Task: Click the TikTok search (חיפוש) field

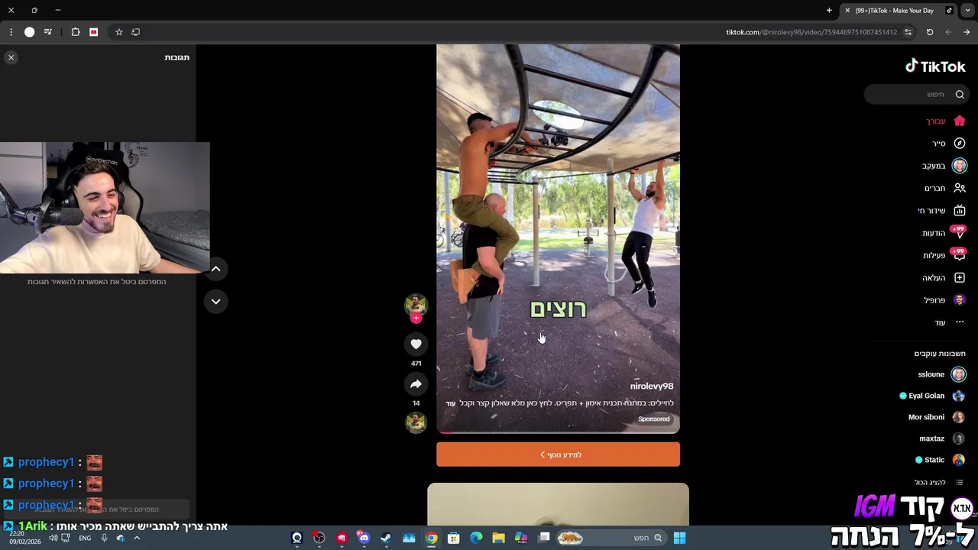Action: pos(917,94)
